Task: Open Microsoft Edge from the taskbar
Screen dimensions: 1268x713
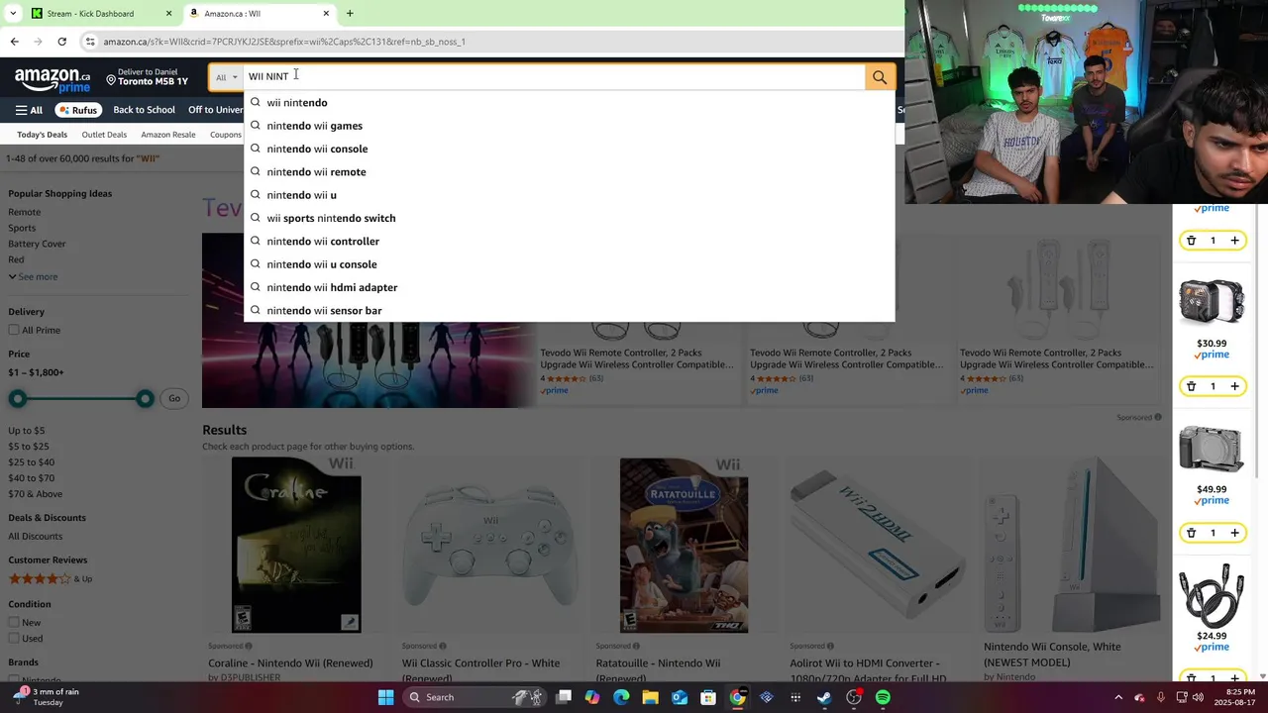Action: click(x=621, y=697)
